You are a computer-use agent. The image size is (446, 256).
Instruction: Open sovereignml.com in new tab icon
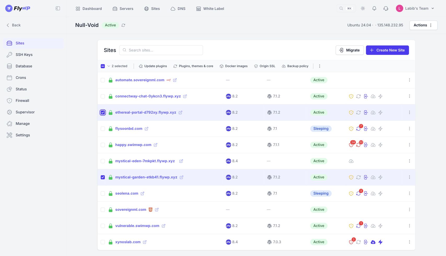coord(157,210)
